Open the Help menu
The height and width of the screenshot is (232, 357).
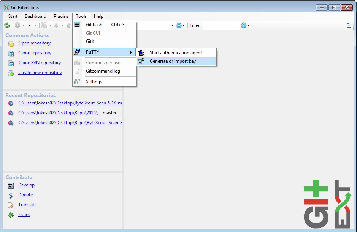[98, 16]
